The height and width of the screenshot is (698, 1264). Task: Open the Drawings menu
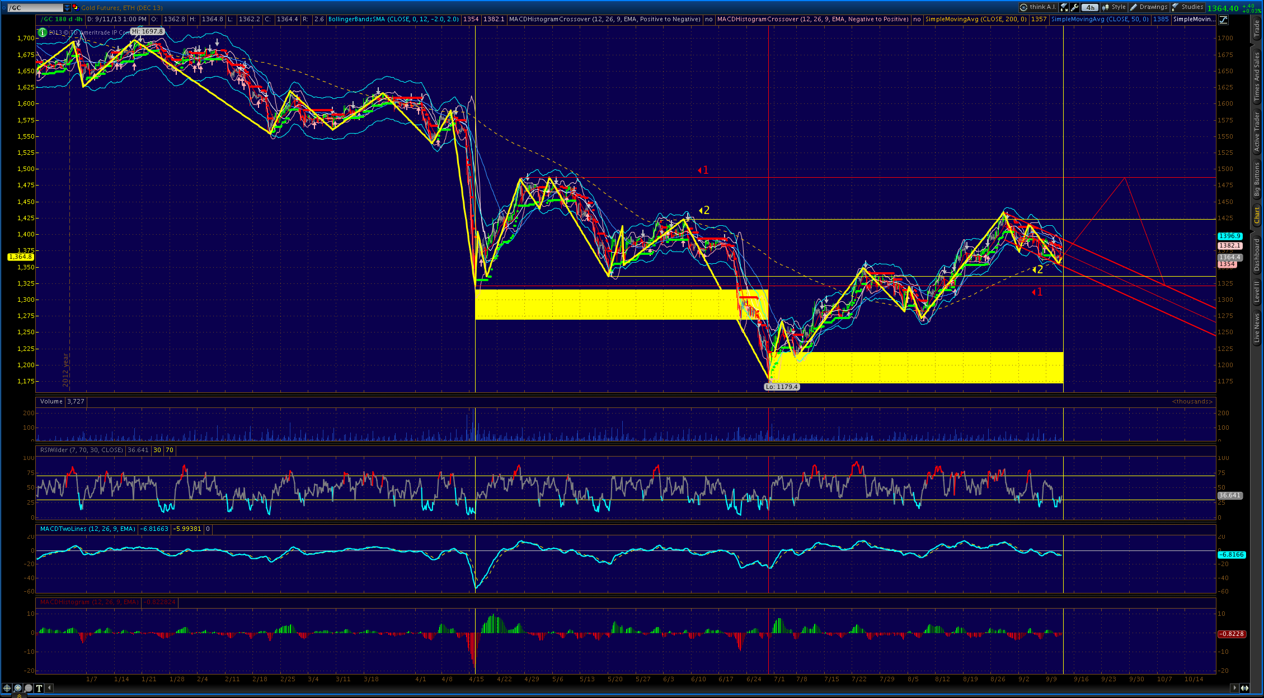(x=1148, y=7)
